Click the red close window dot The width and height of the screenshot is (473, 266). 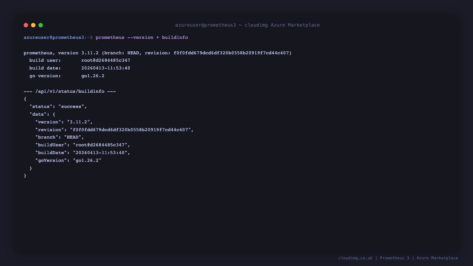(26, 25)
